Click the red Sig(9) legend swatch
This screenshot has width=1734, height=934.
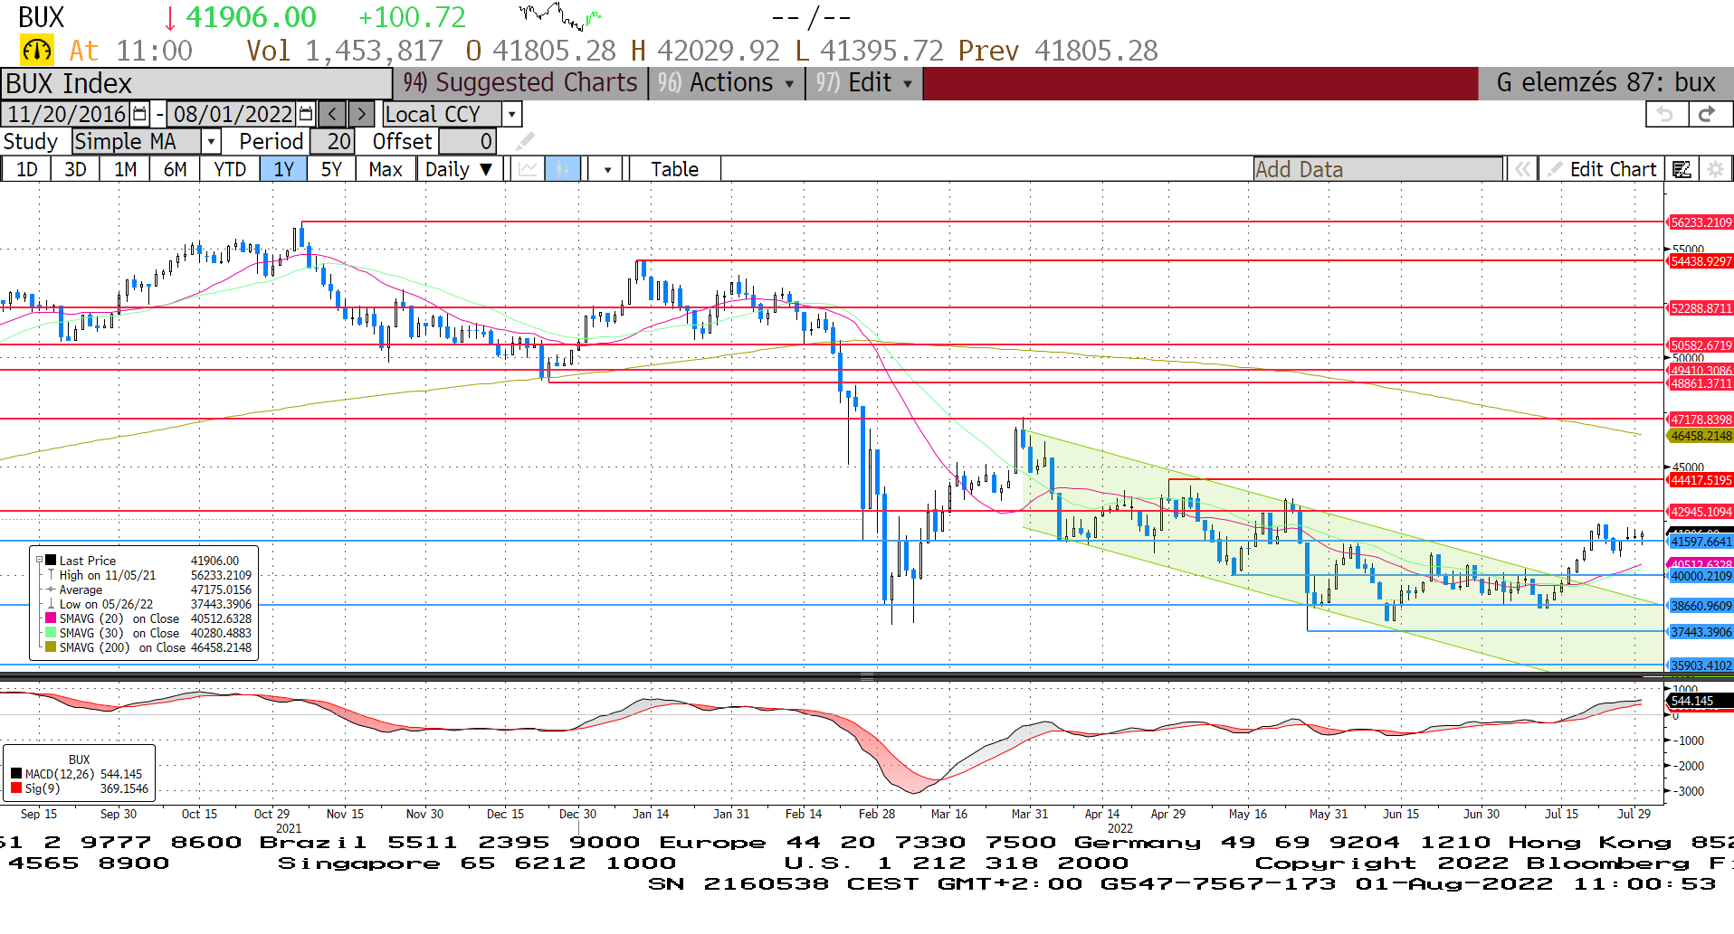[16, 788]
